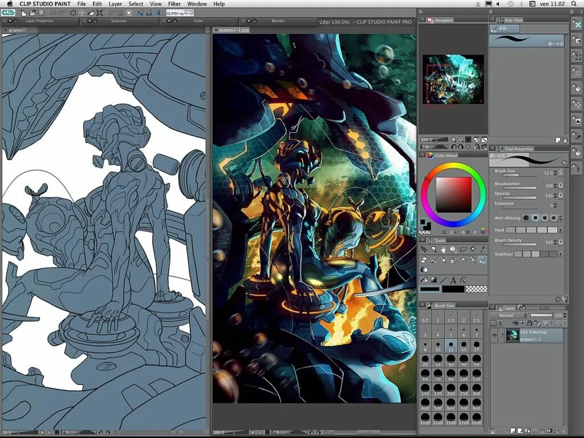Viewport: 584px width, 438px height.
Task: Adjust Resaturation value stepper
Action: (x=555, y=185)
